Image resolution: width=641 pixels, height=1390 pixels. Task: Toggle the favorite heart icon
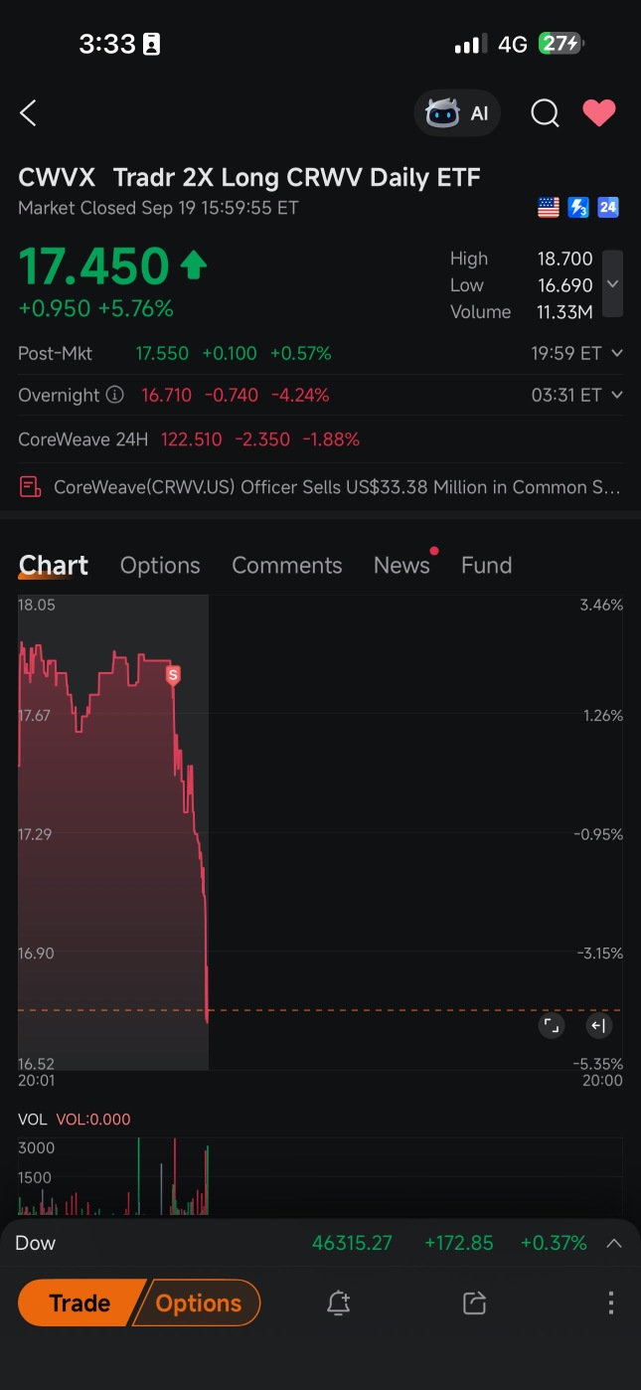click(x=598, y=113)
